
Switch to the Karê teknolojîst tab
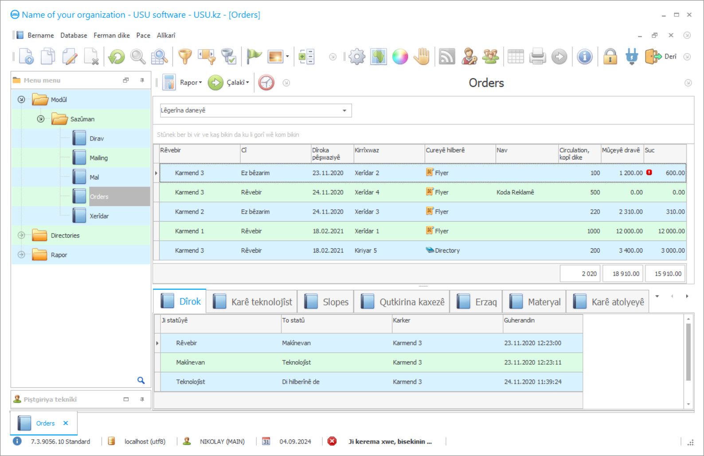[x=253, y=302]
